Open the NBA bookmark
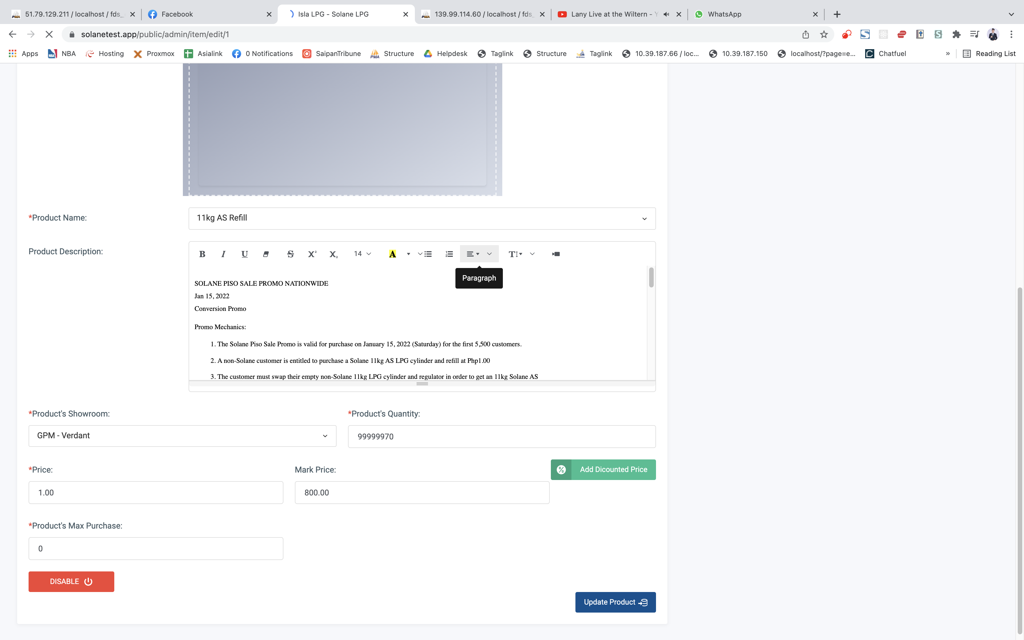This screenshot has width=1024, height=640. tap(62, 54)
